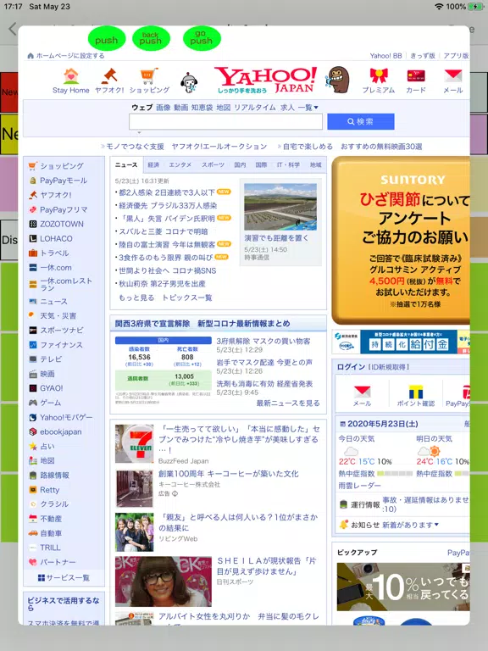Viewport: 488px width, 651px height.
Task: Open トピックス一覧 link
Action: (x=187, y=298)
